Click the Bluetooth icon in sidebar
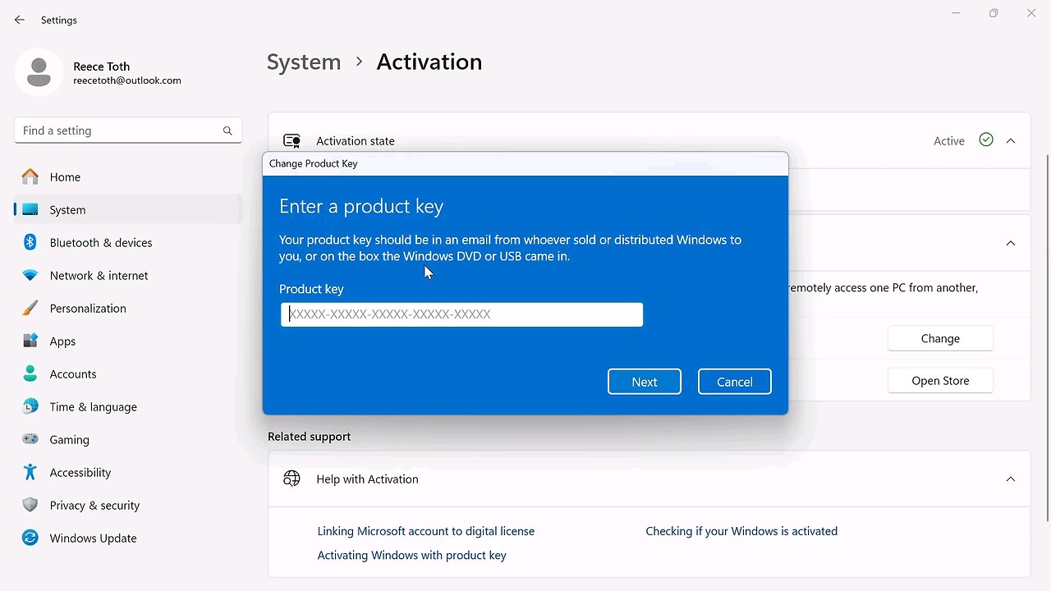Viewport: 1051px width, 591px height. 30,242
